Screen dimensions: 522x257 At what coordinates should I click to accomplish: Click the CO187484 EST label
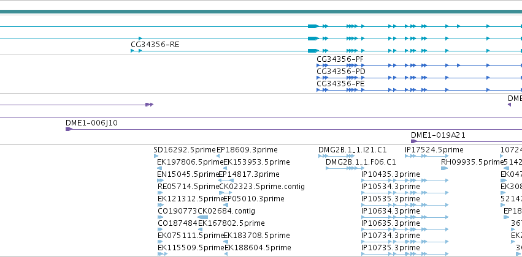[x=177, y=223]
